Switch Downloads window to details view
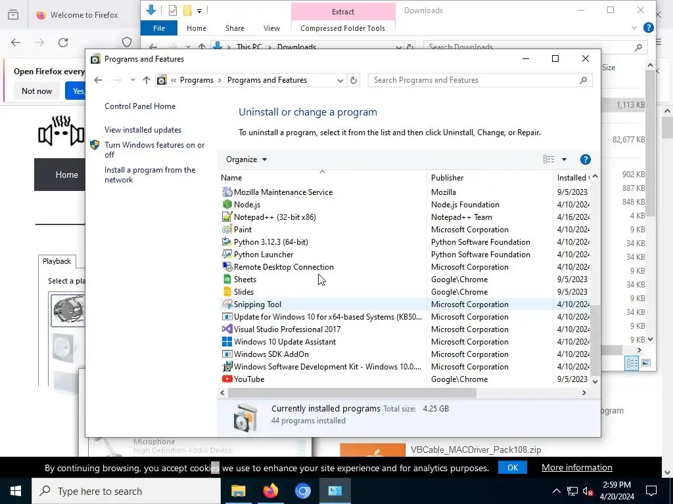This screenshot has width=673, height=504. [632, 363]
